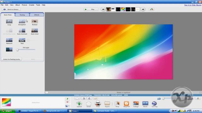
Task: Click the Picasa 3 taskbar button
Action: tap(80, 111)
